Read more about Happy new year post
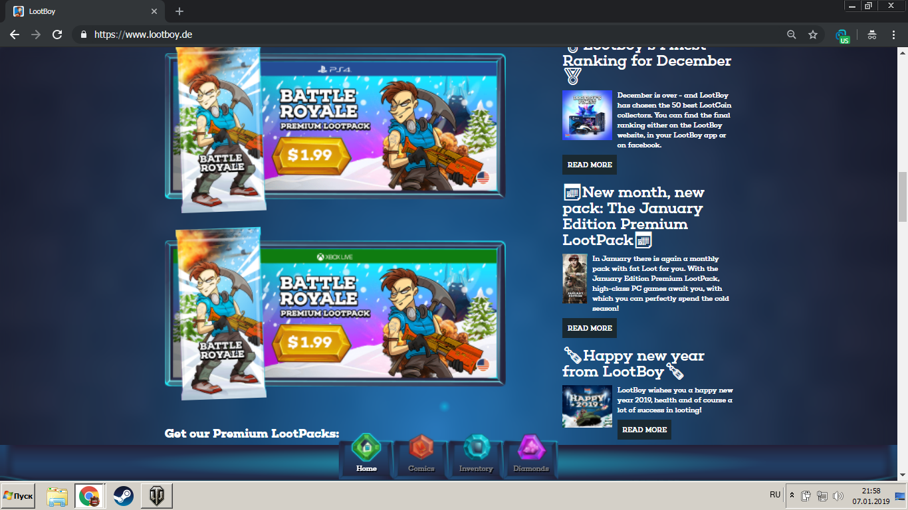 (x=644, y=430)
